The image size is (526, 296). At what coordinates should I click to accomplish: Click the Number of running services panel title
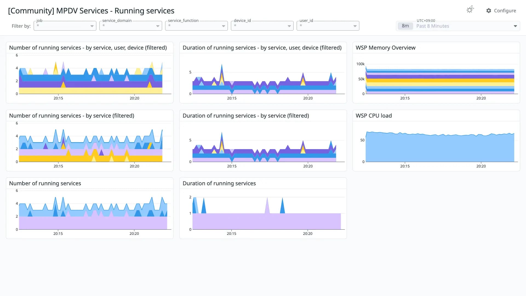(45, 183)
